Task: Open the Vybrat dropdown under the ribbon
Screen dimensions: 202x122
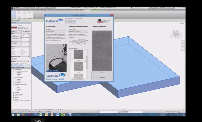Action: (14, 18)
